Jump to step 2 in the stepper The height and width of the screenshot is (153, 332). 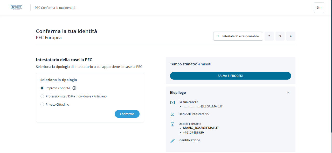(269, 36)
